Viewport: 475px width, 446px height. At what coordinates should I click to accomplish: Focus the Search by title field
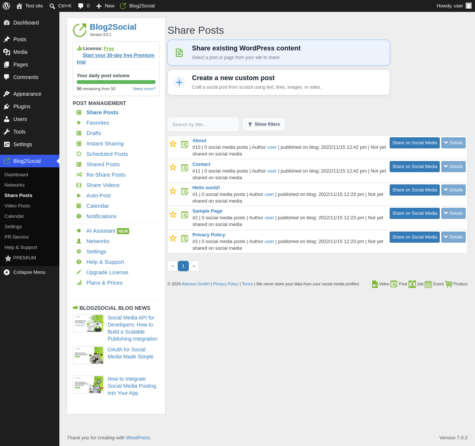click(x=203, y=124)
